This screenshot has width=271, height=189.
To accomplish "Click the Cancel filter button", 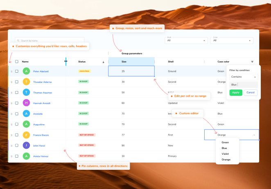I will (251, 93).
